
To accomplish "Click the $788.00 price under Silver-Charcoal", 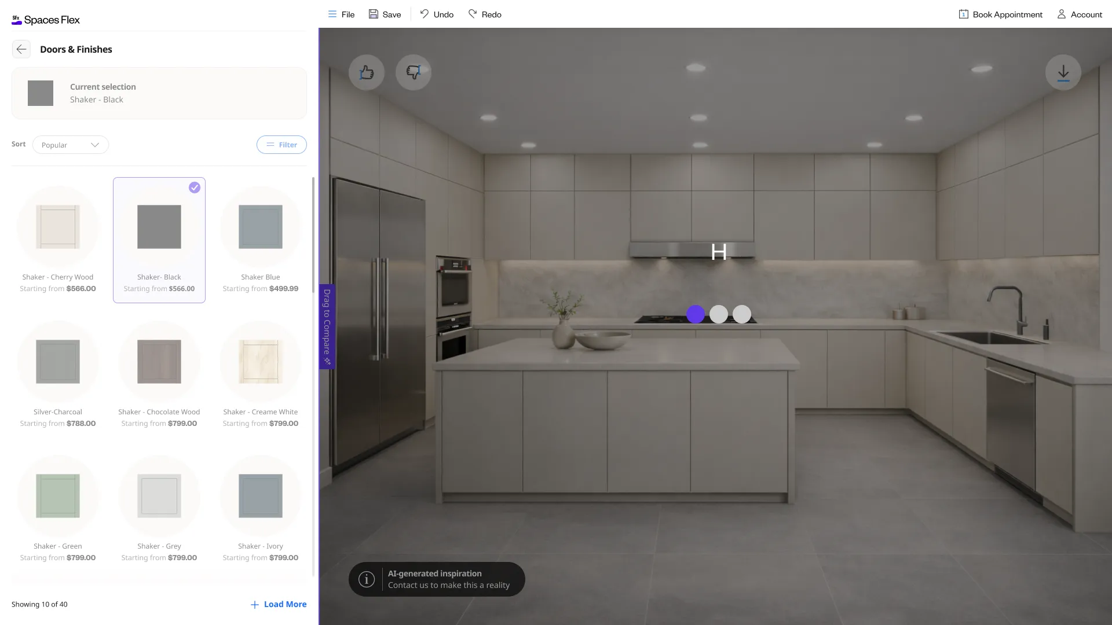I will 81,424.
